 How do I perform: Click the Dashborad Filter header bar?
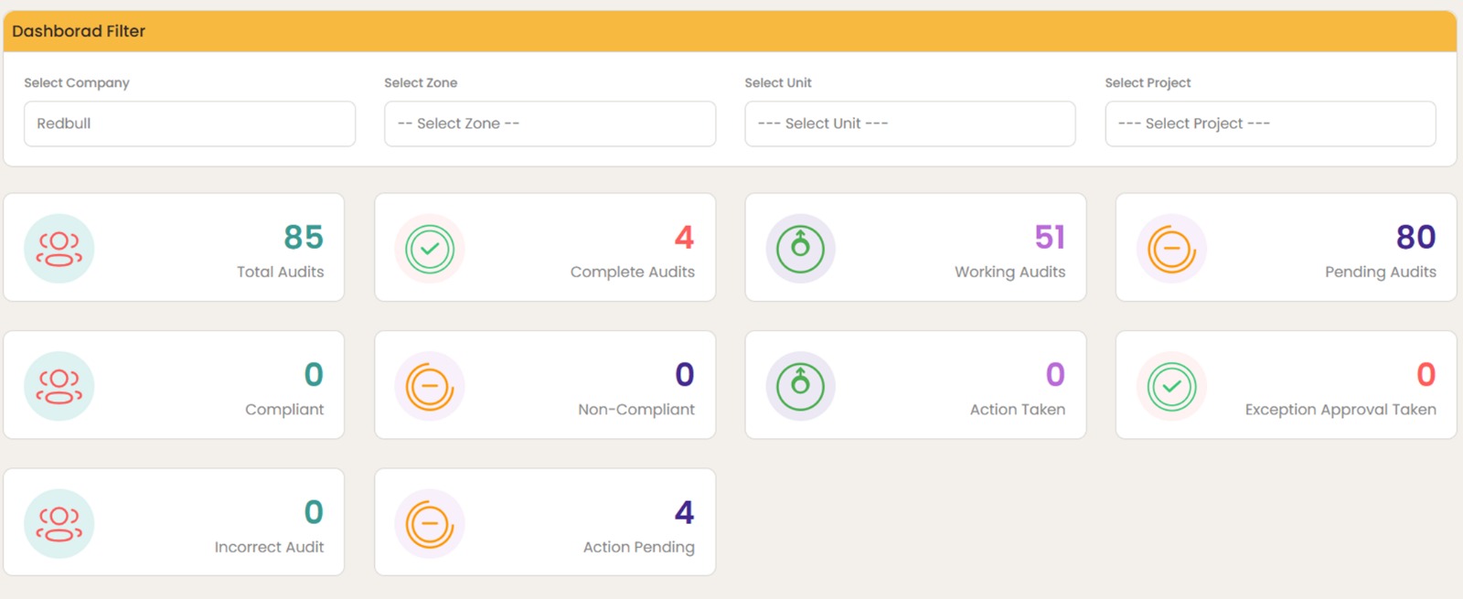coord(730,31)
